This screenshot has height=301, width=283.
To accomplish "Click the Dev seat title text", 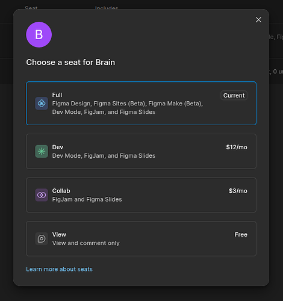I will (58, 147).
